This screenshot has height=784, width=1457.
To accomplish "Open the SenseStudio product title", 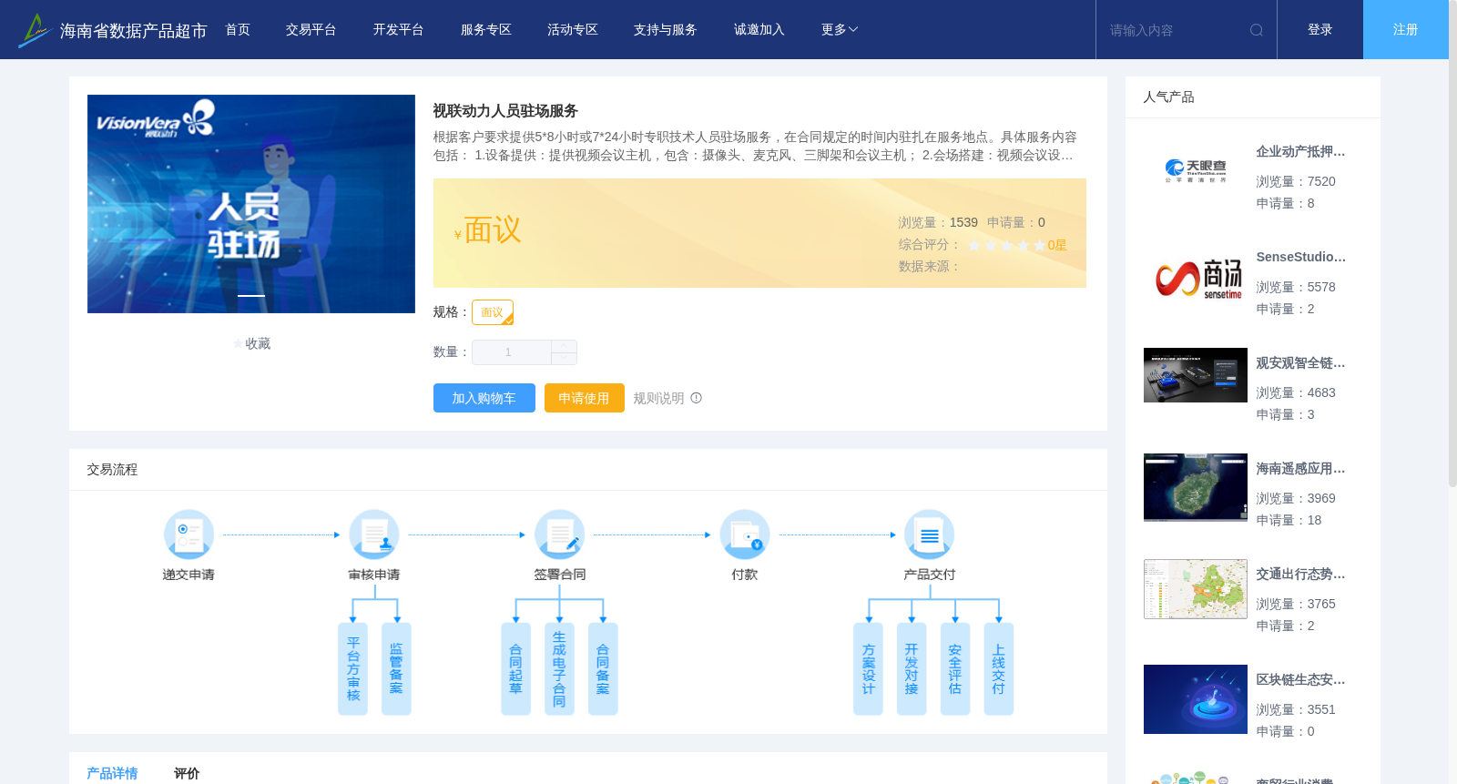I will point(1300,257).
